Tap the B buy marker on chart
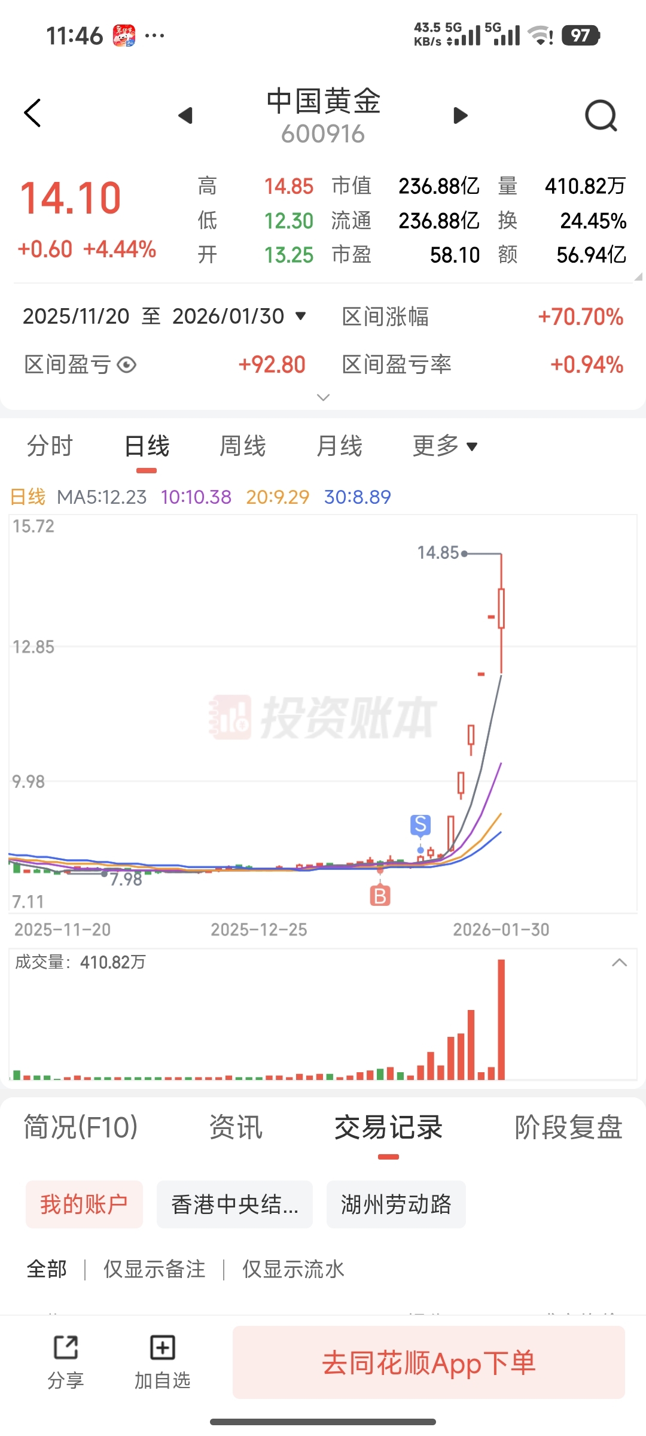The width and height of the screenshot is (646, 1436). (x=380, y=896)
